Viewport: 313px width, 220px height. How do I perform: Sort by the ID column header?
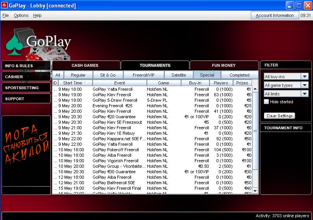point(55,83)
